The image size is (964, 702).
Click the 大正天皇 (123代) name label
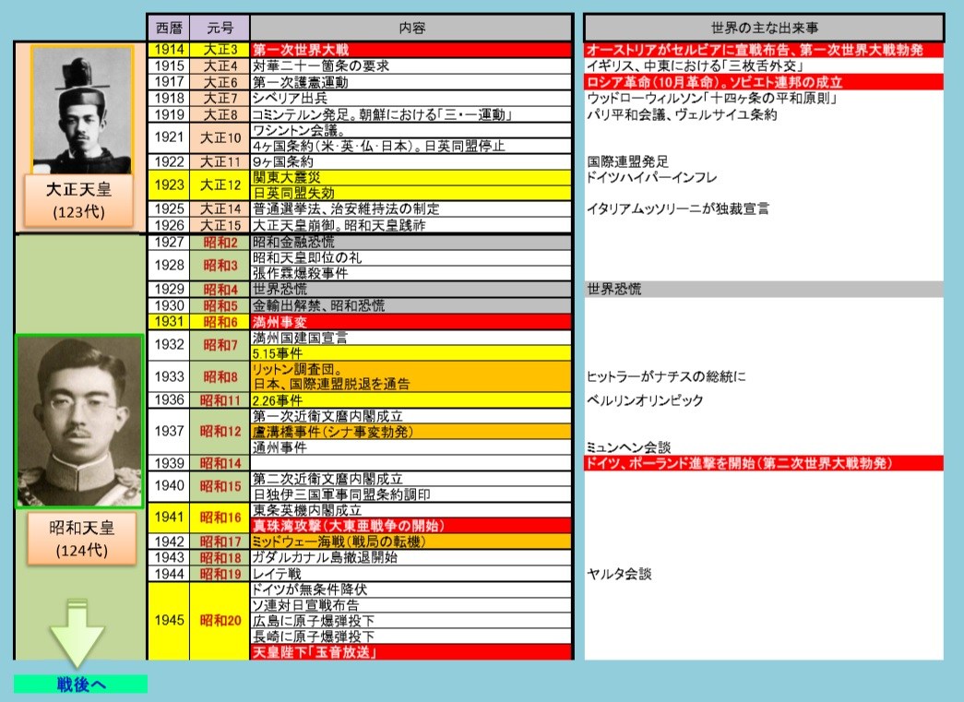click(79, 200)
